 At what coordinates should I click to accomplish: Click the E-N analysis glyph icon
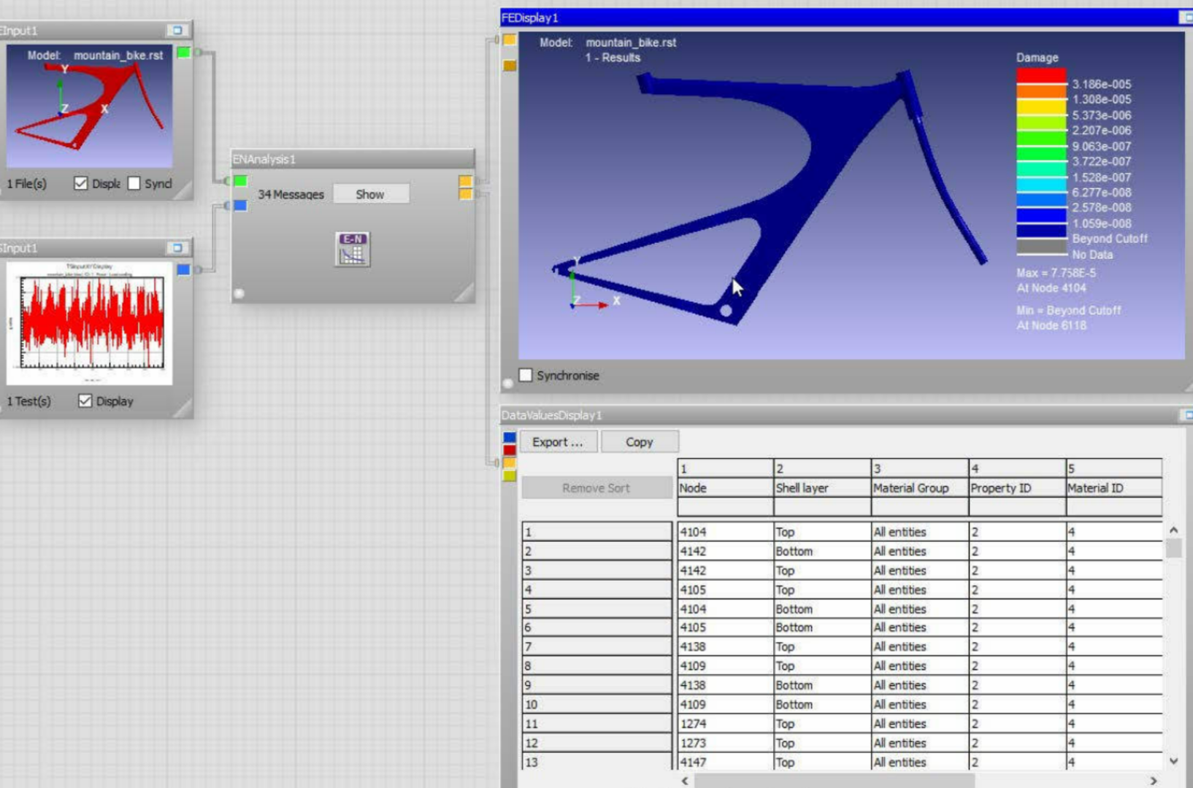(x=353, y=249)
